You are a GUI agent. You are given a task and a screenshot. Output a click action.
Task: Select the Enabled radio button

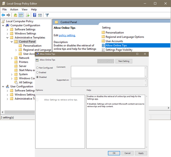point(37,72)
